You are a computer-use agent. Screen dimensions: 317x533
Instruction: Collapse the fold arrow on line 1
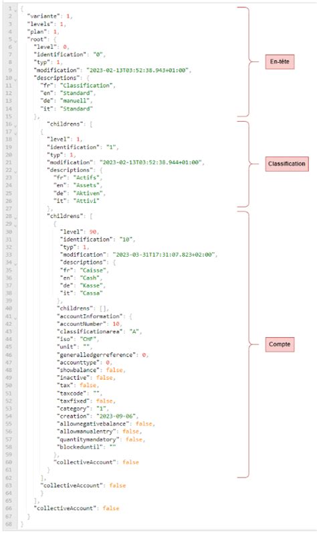(15, 9)
